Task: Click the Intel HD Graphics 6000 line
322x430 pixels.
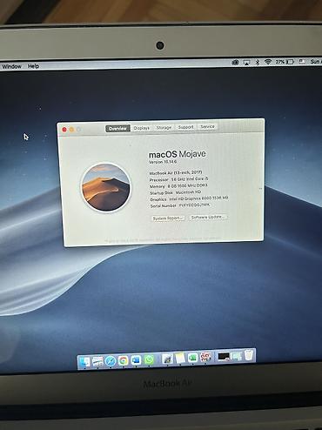Action: click(x=189, y=198)
